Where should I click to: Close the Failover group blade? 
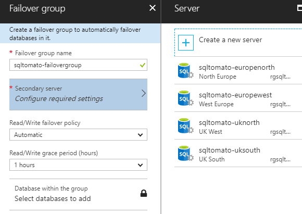pos(153,8)
